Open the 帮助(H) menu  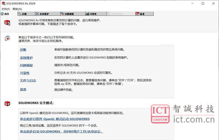(17, 9)
